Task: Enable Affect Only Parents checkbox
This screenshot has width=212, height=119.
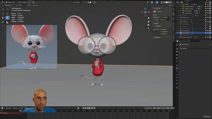Action: (x=161, y=34)
